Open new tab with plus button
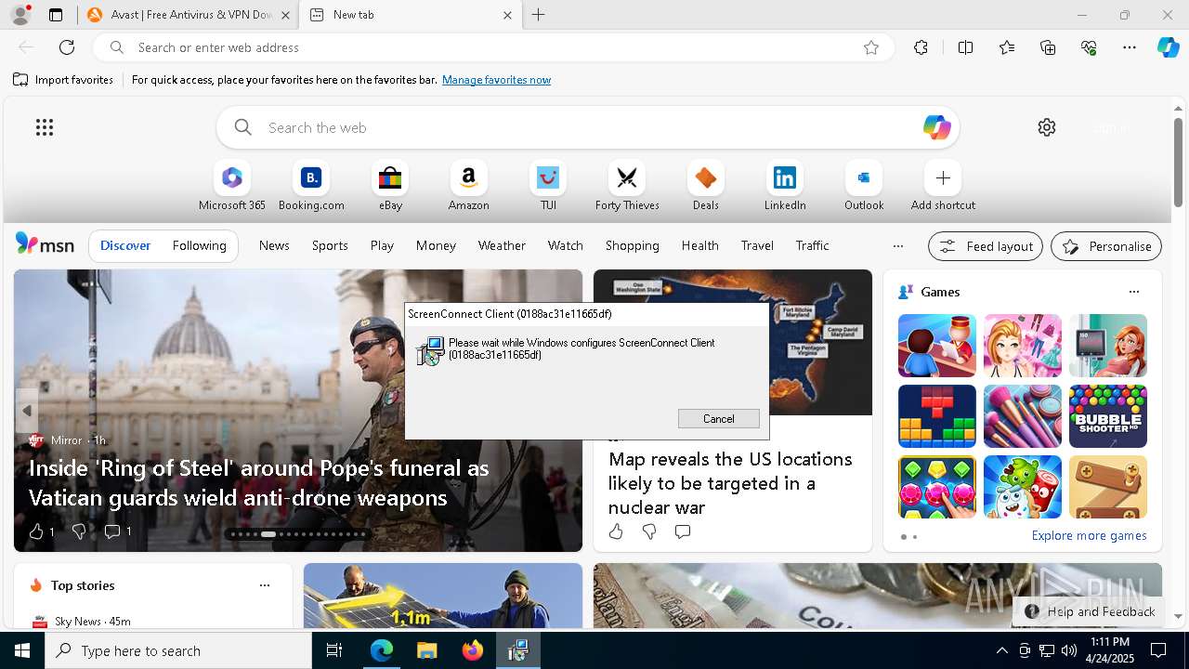The height and width of the screenshot is (669, 1189). pyautogui.click(x=539, y=15)
